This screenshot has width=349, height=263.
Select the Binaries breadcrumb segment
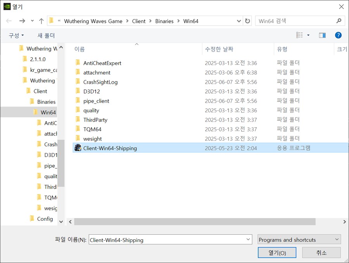tap(164, 21)
